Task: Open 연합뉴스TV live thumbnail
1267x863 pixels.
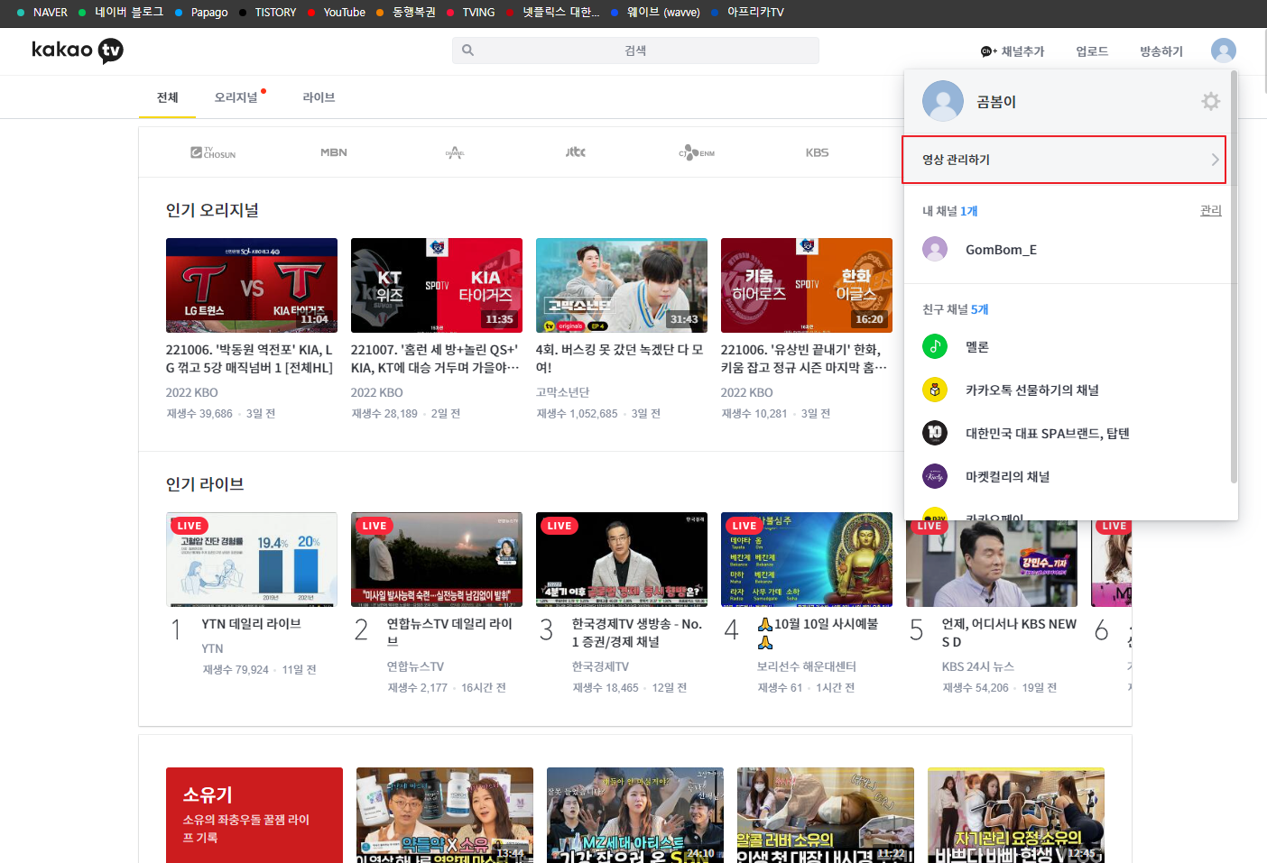Action: click(x=437, y=559)
